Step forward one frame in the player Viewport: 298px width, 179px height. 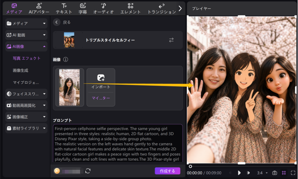pyautogui.click(x=248, y=173)
